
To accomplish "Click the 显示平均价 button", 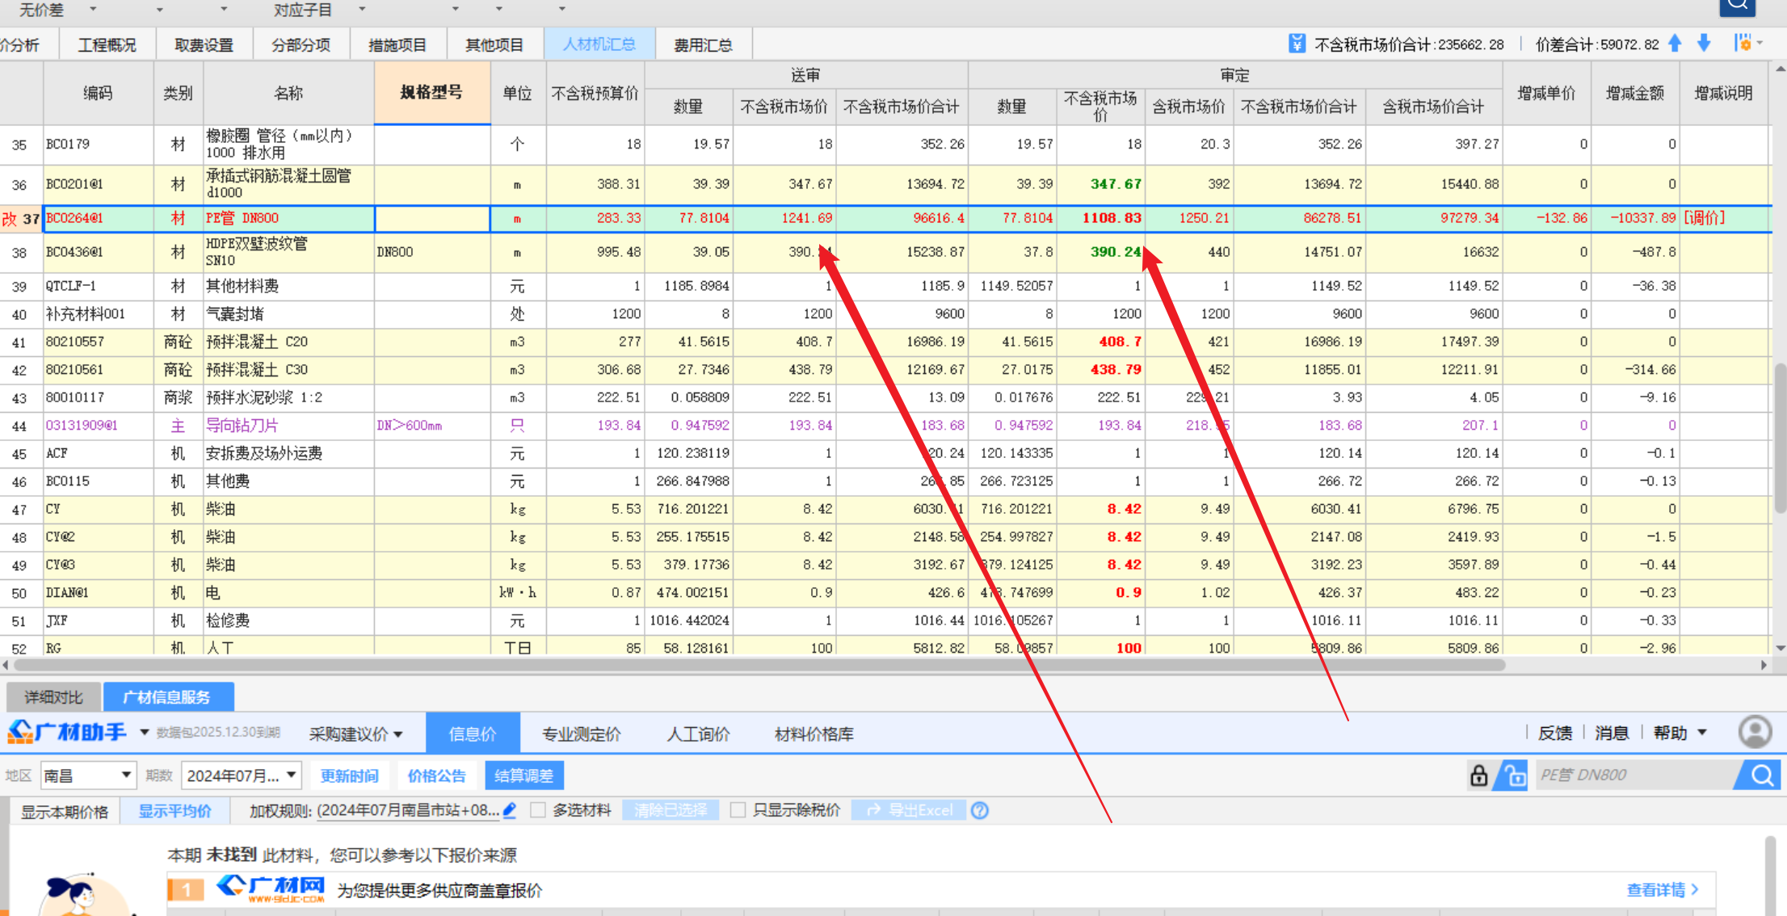I will click(174, 811).
